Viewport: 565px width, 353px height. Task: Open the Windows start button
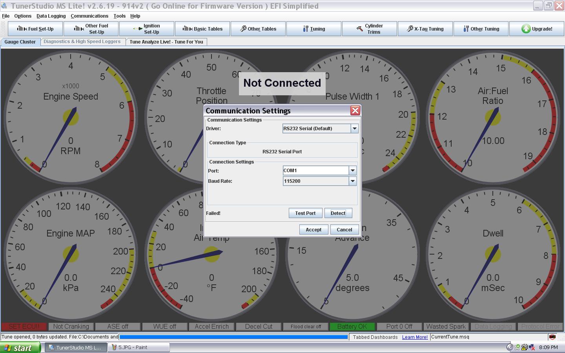20,348
